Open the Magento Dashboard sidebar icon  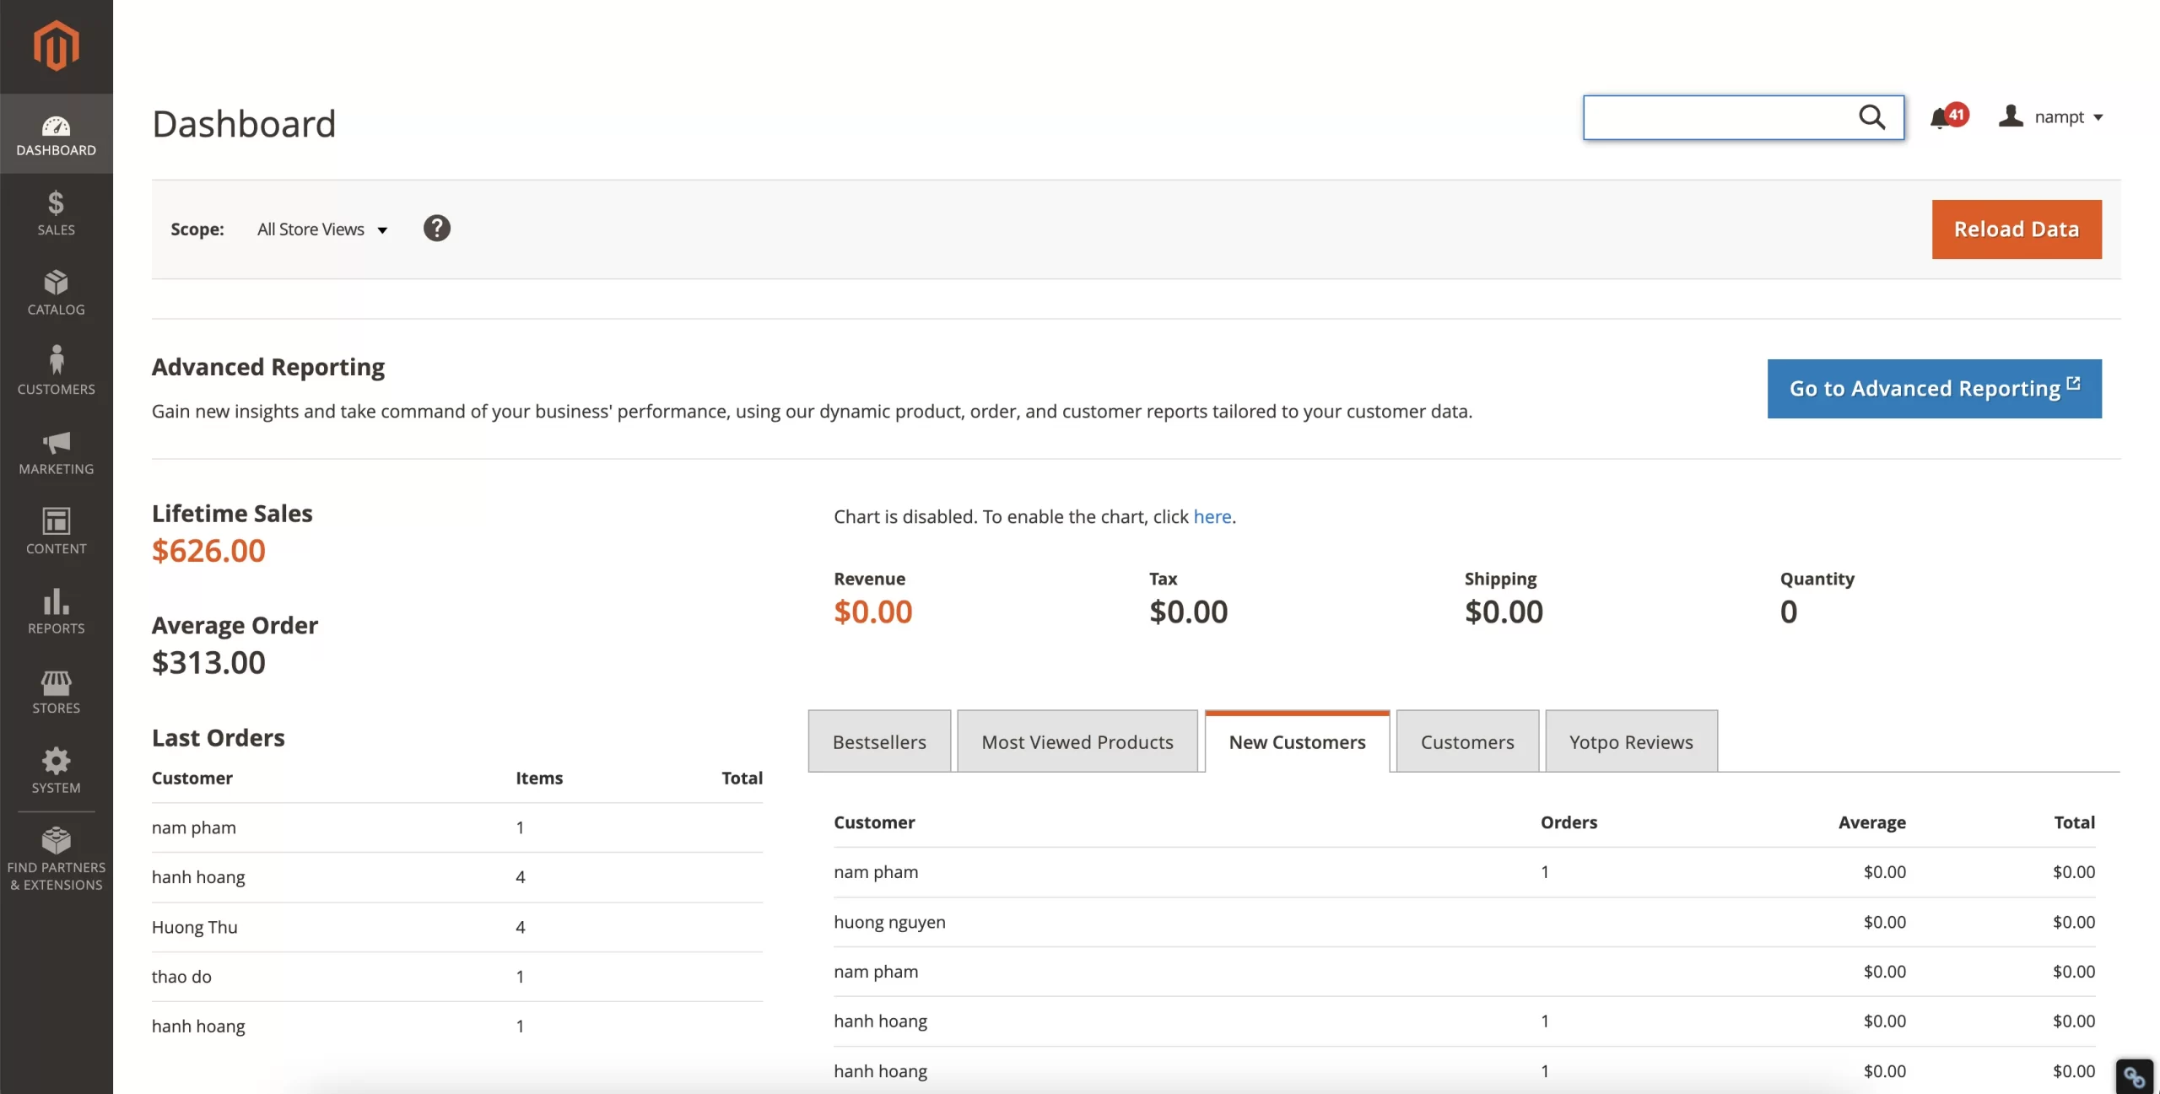[56, 133]
